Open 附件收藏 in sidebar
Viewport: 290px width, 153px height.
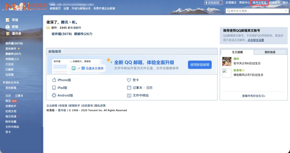click(11, 122)
